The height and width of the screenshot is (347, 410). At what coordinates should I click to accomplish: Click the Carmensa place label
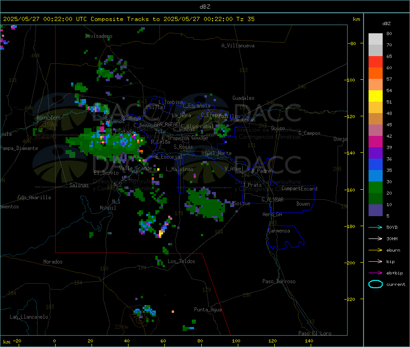(x=279, y=231)
